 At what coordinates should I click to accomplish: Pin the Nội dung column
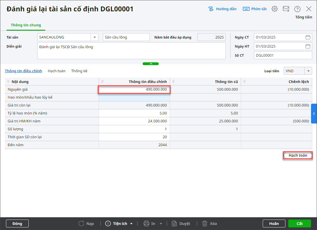tap(8, 82)
